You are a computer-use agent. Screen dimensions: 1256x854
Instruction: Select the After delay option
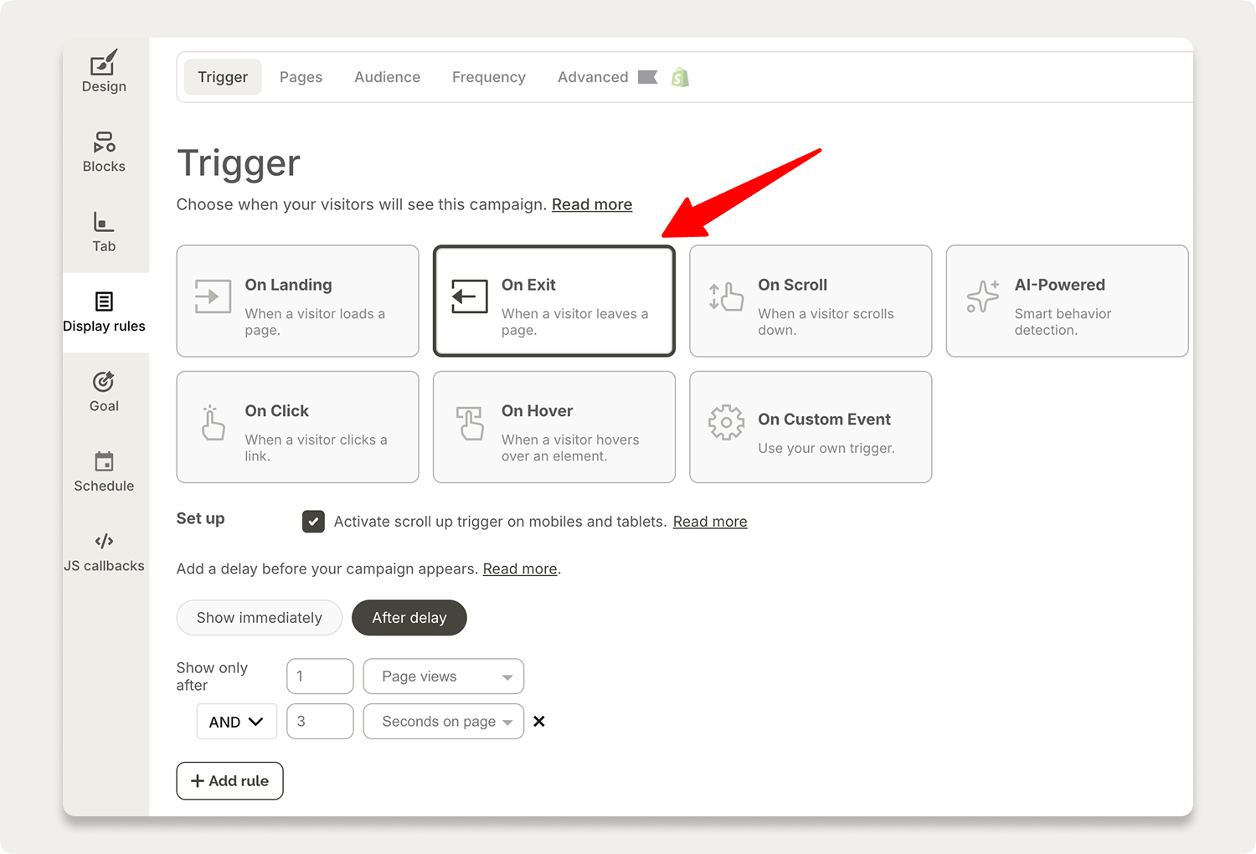pos(409,618)
